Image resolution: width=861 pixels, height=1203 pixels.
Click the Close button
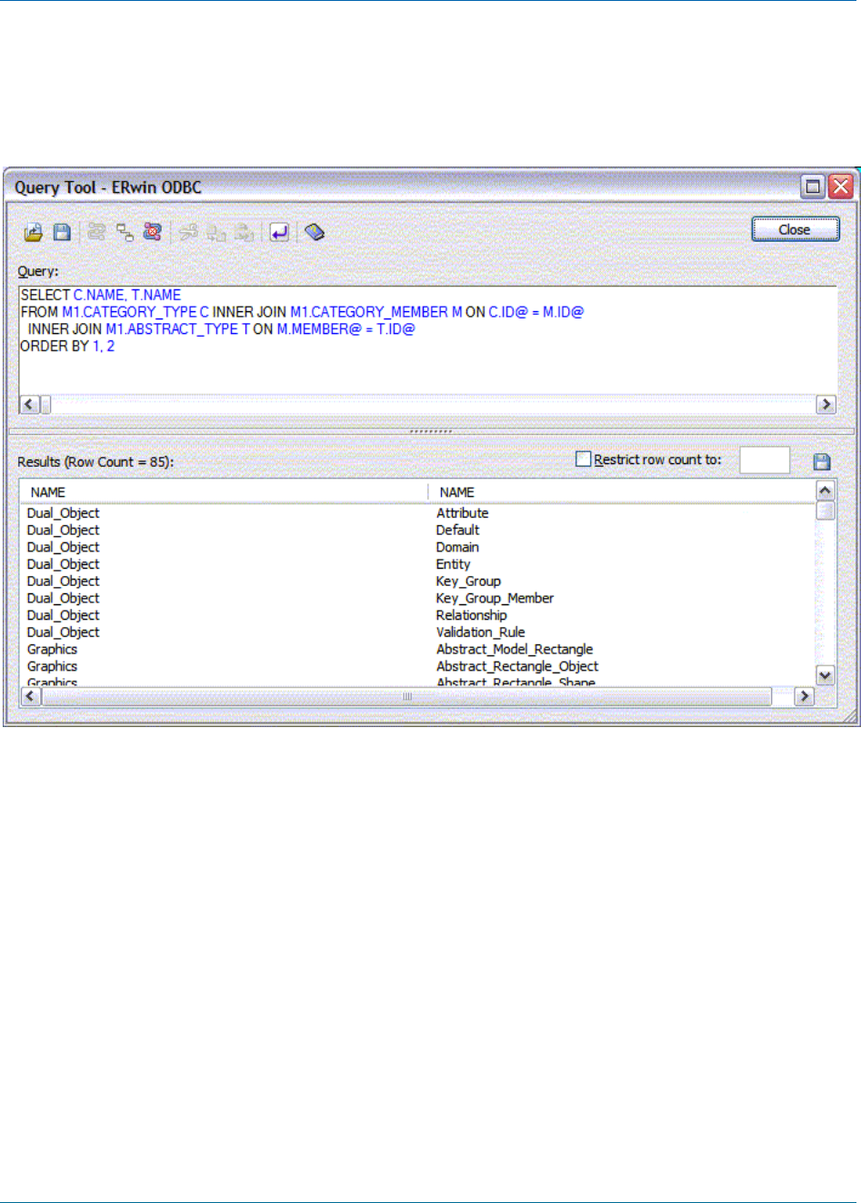point(796,229)
